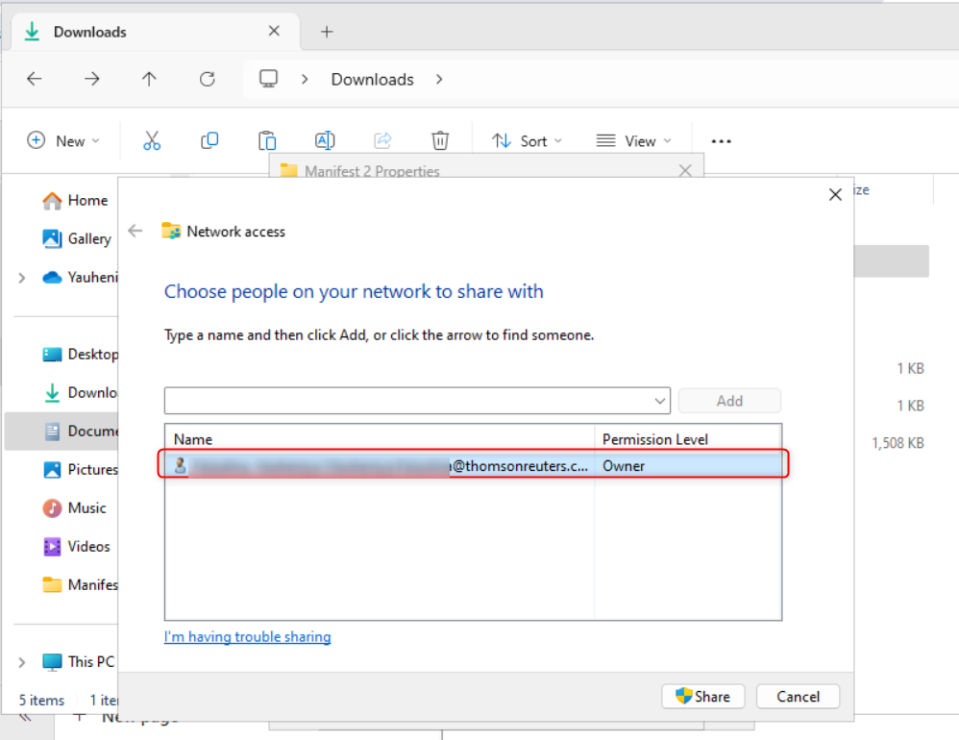Viewport: 959px width, 740px height.
Task: Click the Delete trash can icon
Action: coord(440,141)
